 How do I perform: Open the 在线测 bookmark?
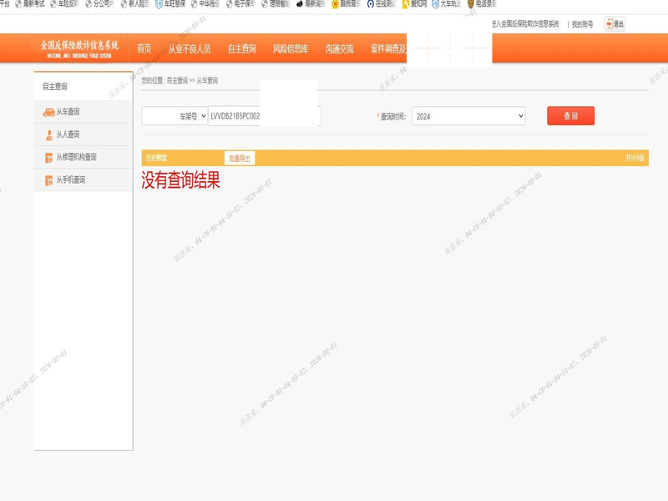pos(382,4)
